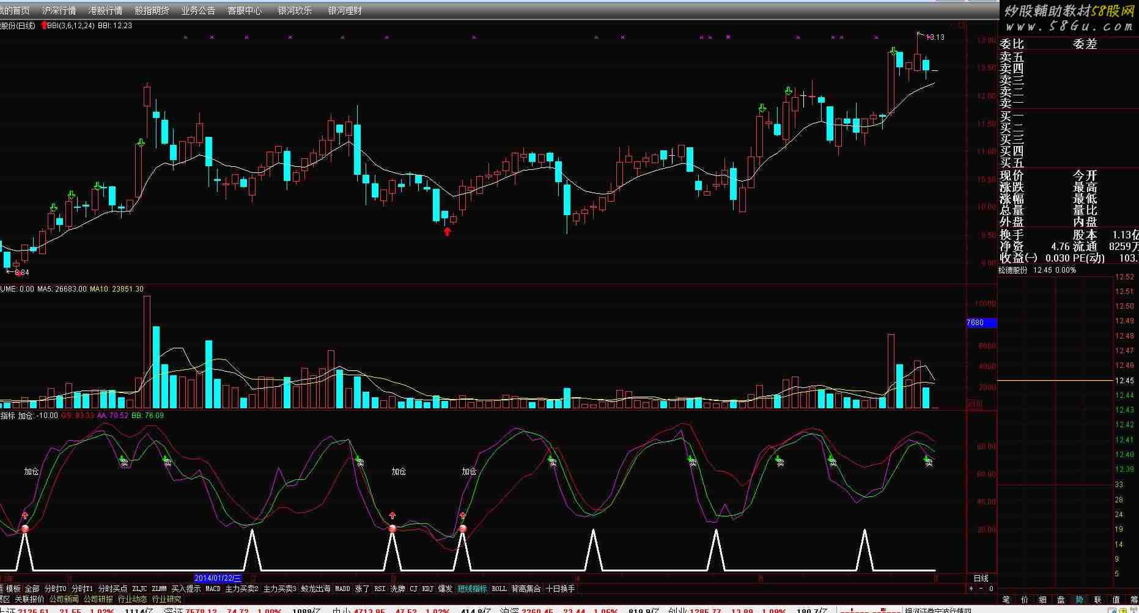Click the red arrow icon beside BBI(3,6,12,24)
Viewport: 1139px width, 613px height.
click(43, 25)
